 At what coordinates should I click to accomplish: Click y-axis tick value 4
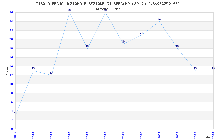tap(12, 111)
